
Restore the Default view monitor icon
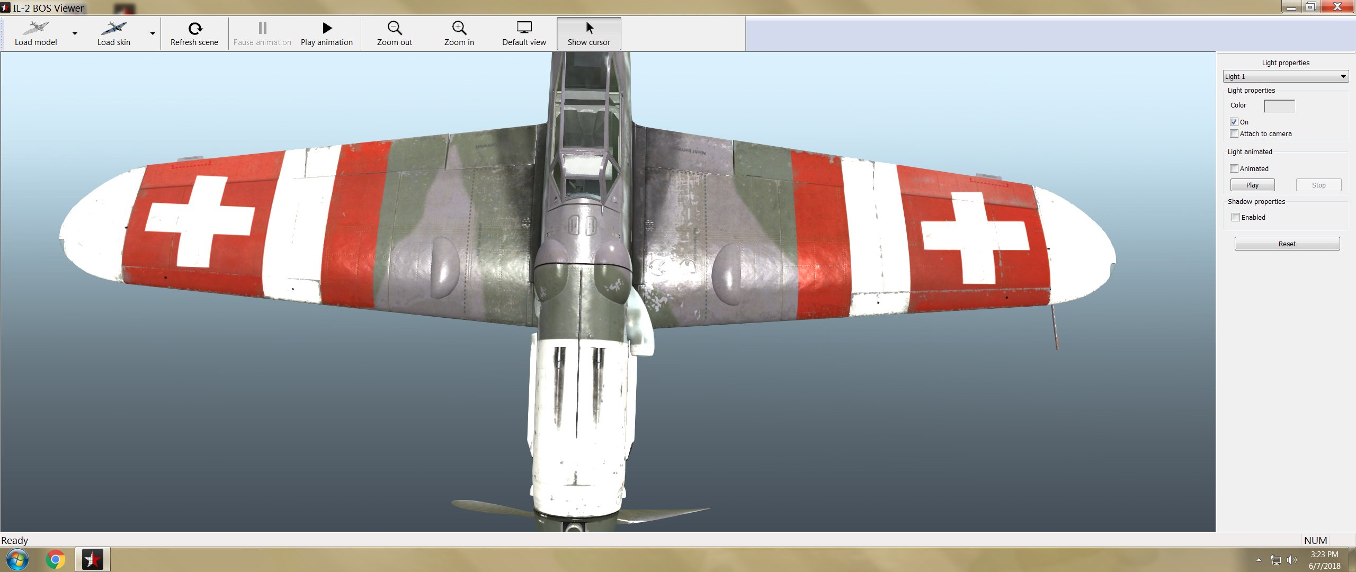coord(524,28)
